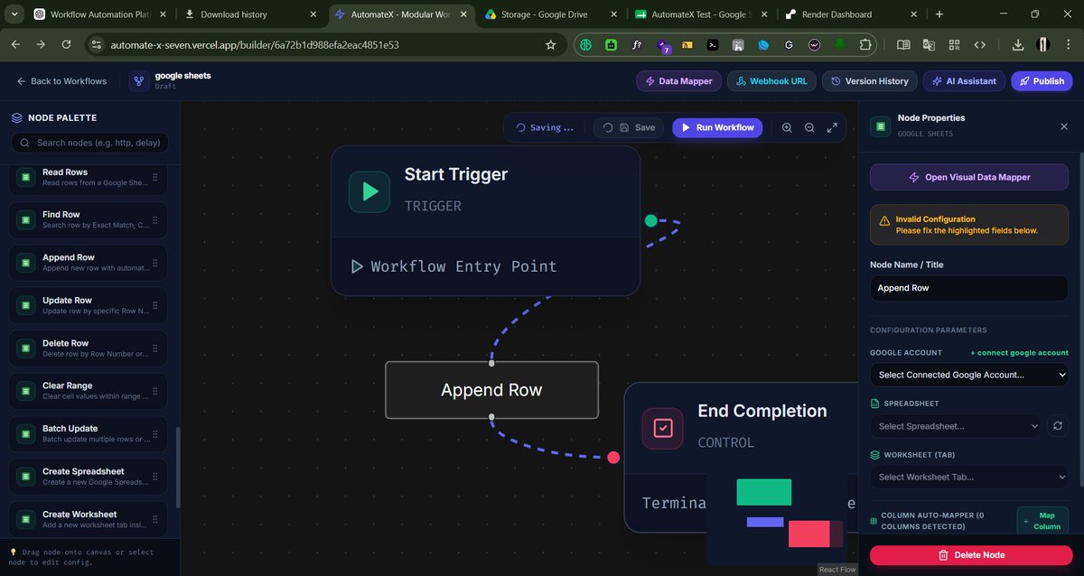Click the Search nodes input field
1084x576 pixels.
click(89, 143)
